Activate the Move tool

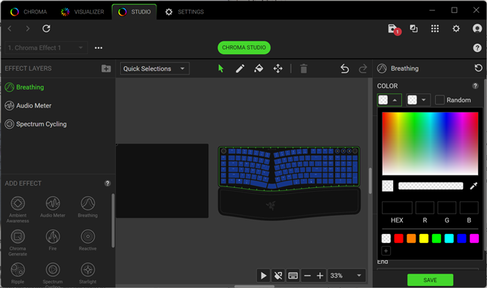[x=277, y=68]
